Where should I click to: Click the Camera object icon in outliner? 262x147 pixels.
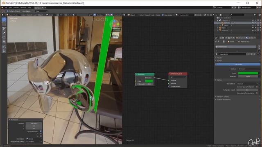click(x=223, y=23)
